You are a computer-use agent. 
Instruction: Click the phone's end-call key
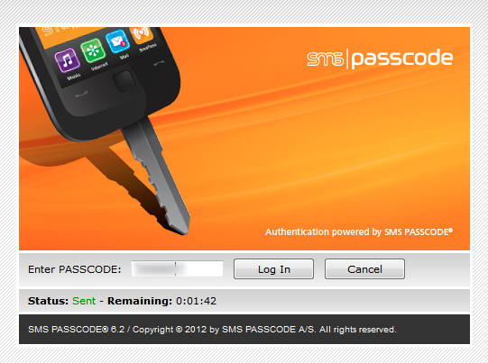coord(159,63)
